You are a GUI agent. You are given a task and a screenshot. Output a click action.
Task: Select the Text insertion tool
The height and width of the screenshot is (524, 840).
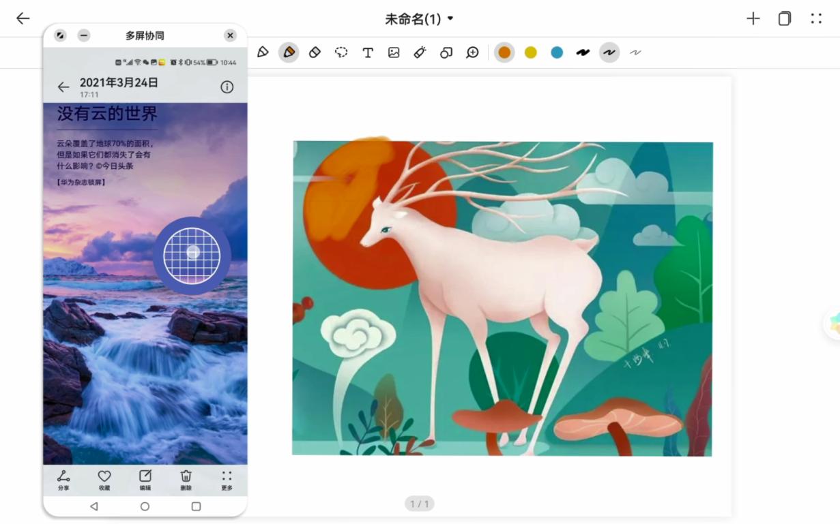(x=368, y=52)
